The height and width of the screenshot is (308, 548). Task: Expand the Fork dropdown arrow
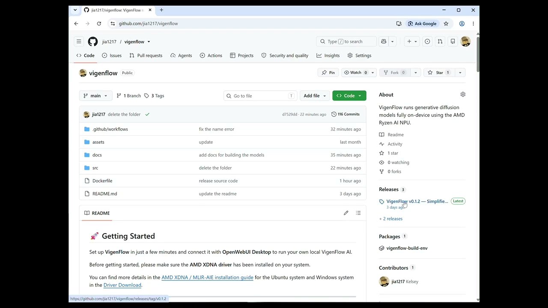415,73
